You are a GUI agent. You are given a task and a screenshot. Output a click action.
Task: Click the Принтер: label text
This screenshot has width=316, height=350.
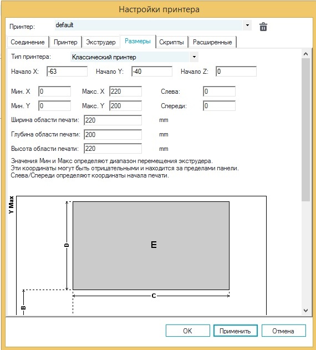[x=22, y=27]
